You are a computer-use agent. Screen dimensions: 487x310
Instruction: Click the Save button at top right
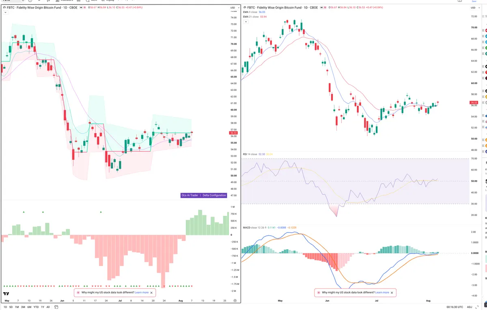coord(474,1)
